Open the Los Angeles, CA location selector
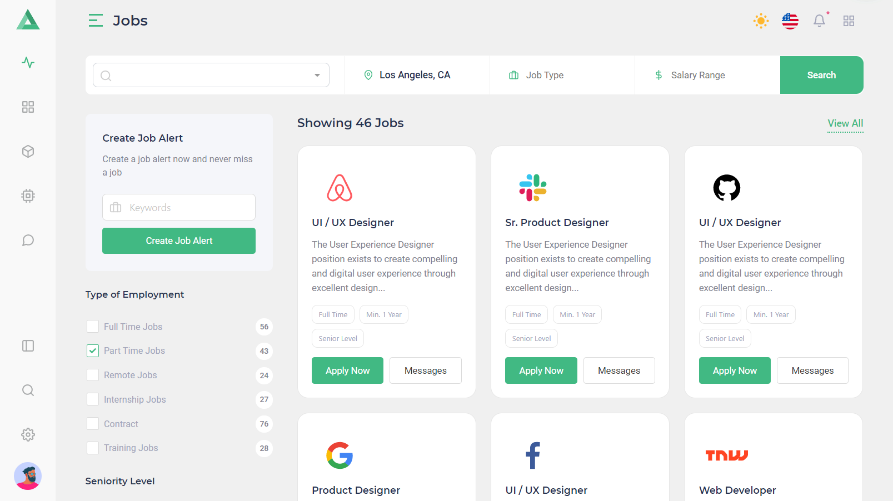 pyautogui.click(x=417, y=75)
